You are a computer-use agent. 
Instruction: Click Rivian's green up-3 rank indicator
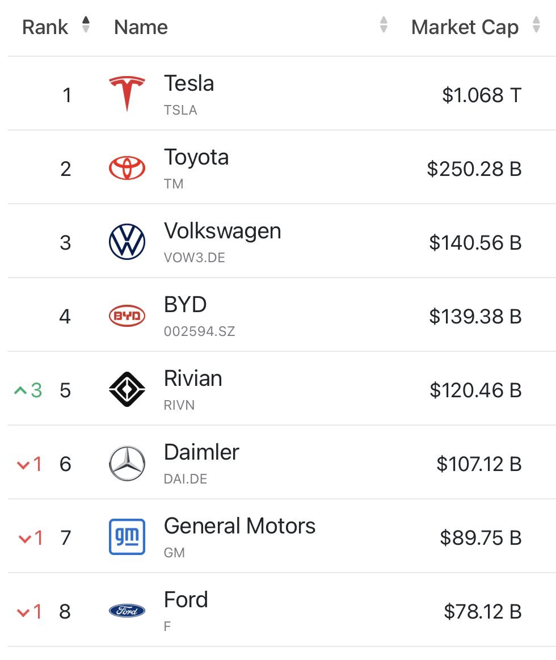(28, 390)
